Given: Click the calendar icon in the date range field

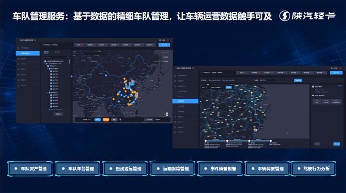Looking at the screenshot, I should [237, 80].
